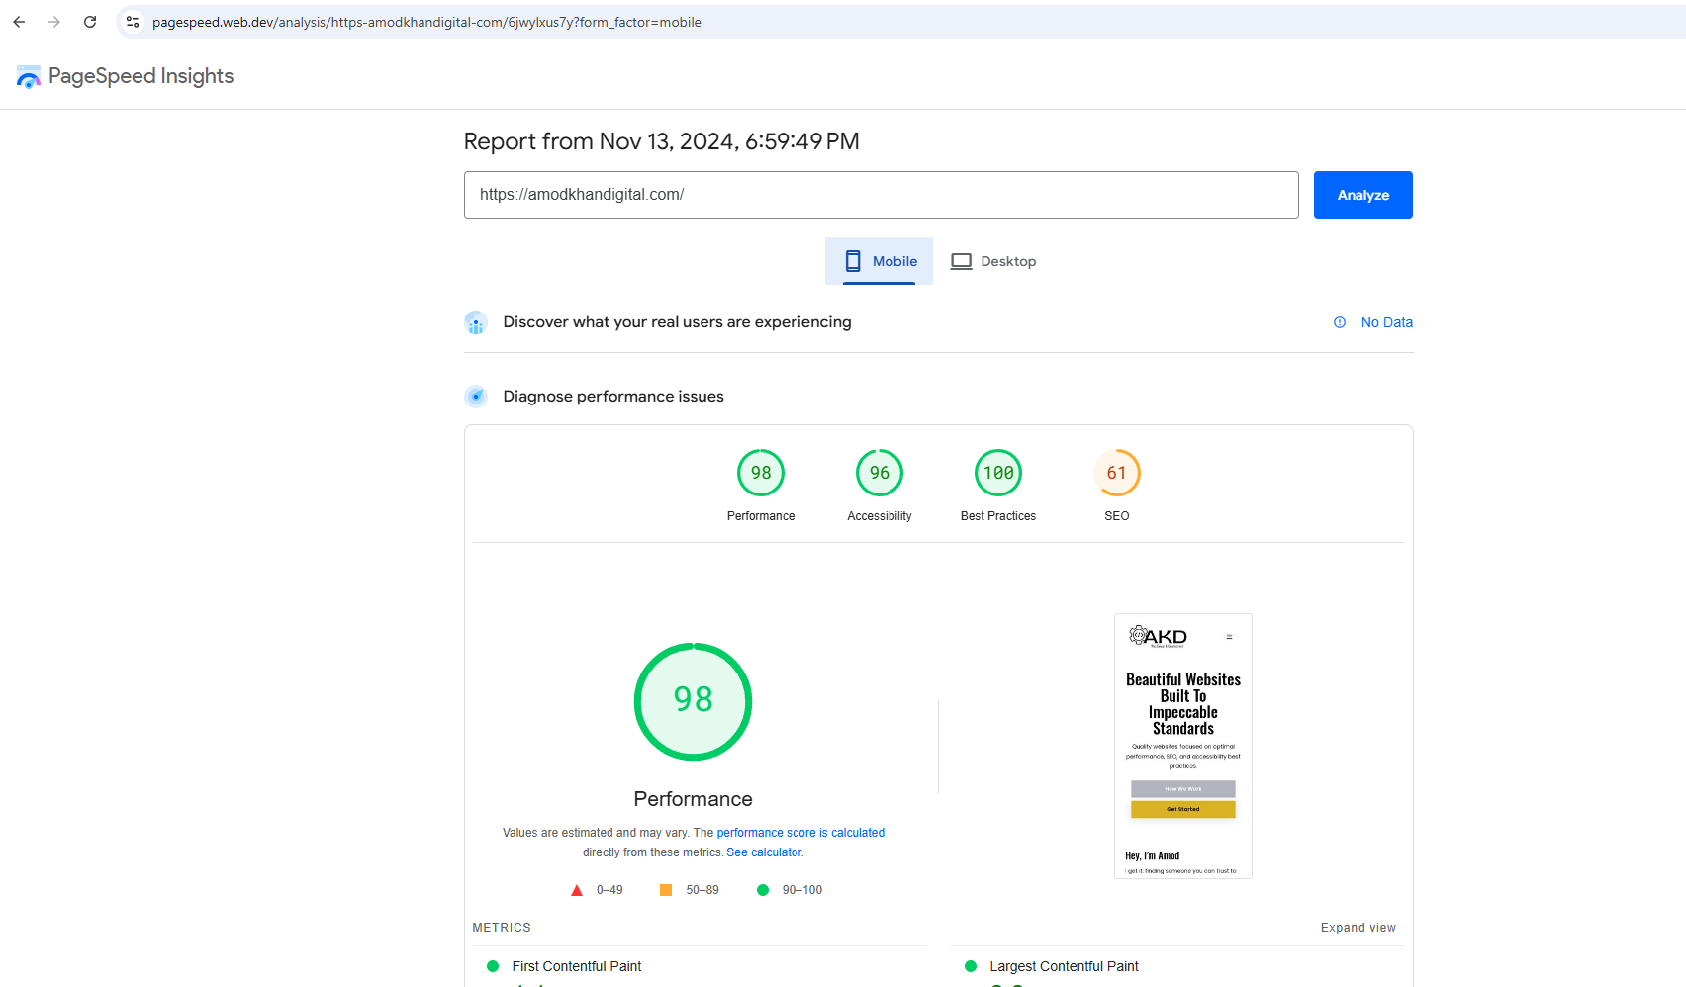Open the See calculator link
The image size is (1686, 987).
coord(764,852)
